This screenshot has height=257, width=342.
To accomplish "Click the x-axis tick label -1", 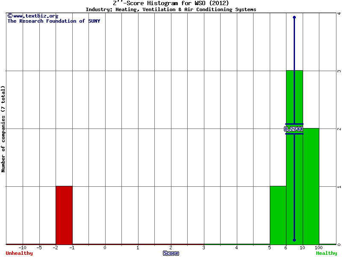I will tap(72, 248).
